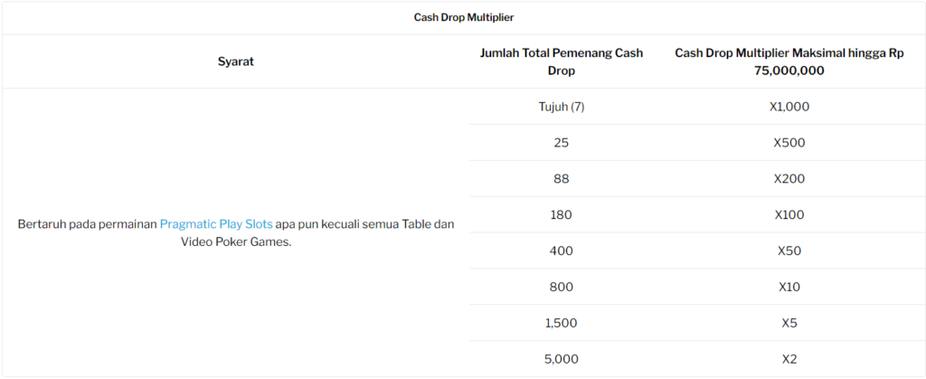
Task: Click the X500 multiplier cell
Action: tap(789, 143)
